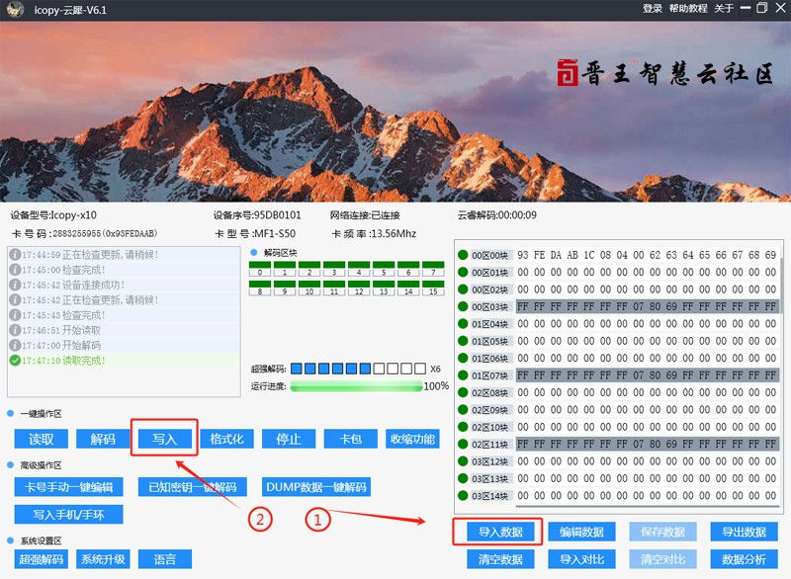The width and height of the screenshot is (791, 579).
Task: Click the 写入 (Write) button
Action: tap(164, 439)
